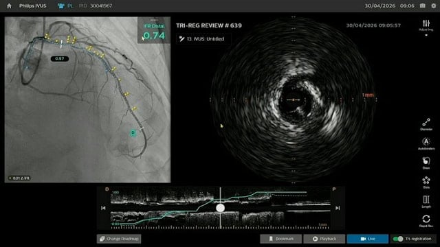Select the Draw contour tool
Viewport: 440px width, 247px height.
pos(426,163)
